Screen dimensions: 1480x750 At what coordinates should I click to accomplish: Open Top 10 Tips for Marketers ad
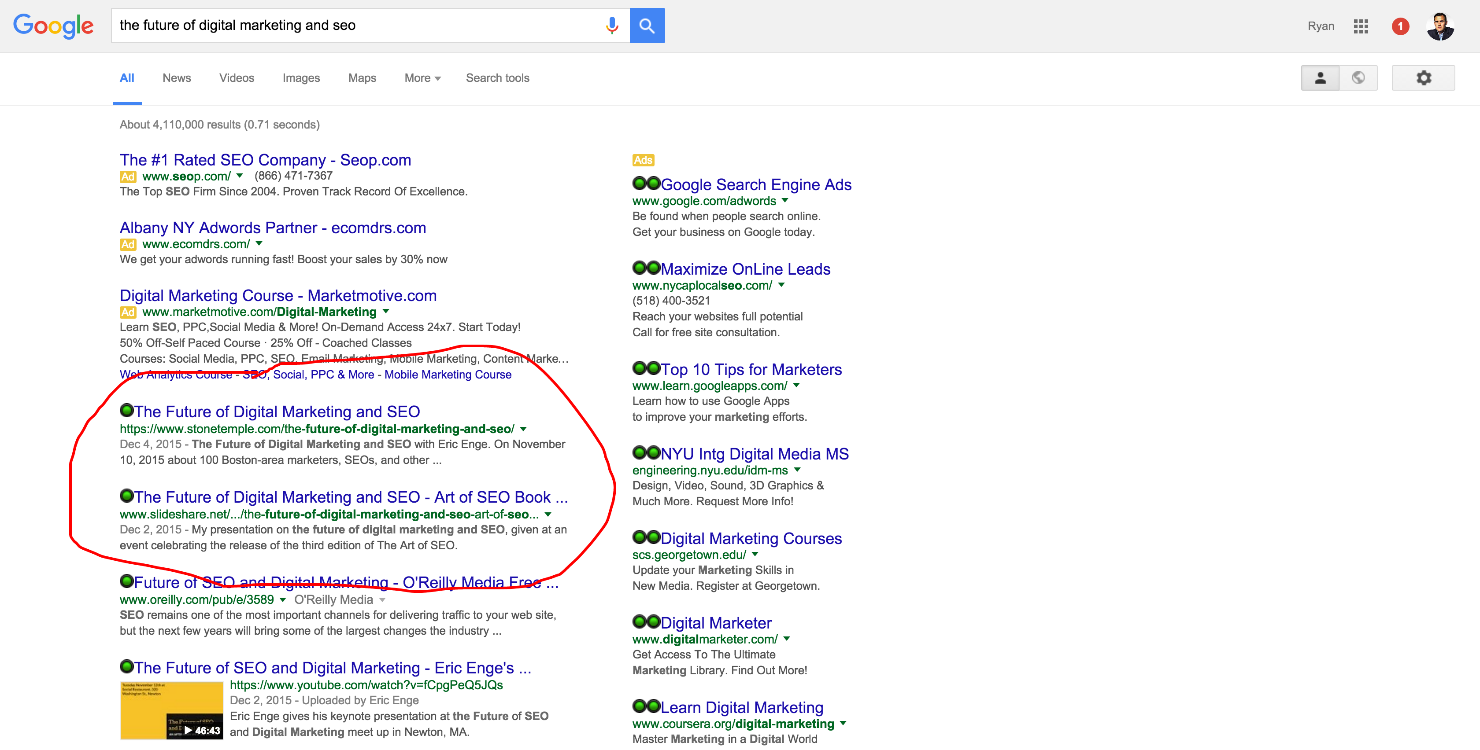click(751, 369)
